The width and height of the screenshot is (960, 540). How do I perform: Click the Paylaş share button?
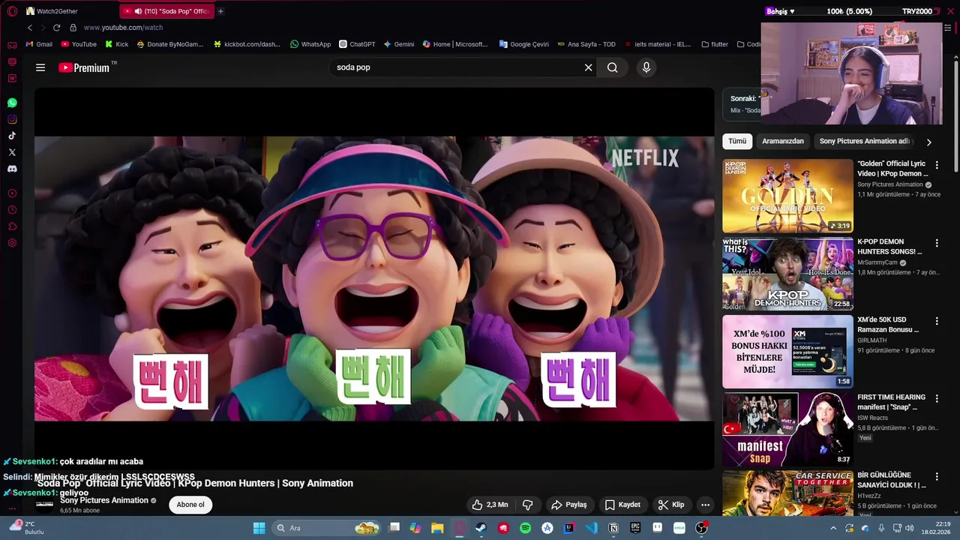click(x=568, y=505)
